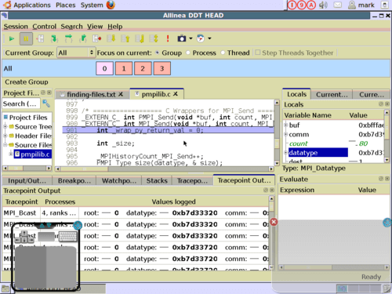Open the Applications menu in top panel
Viewport: 392px width, 294px height.
tap(32, 5)
